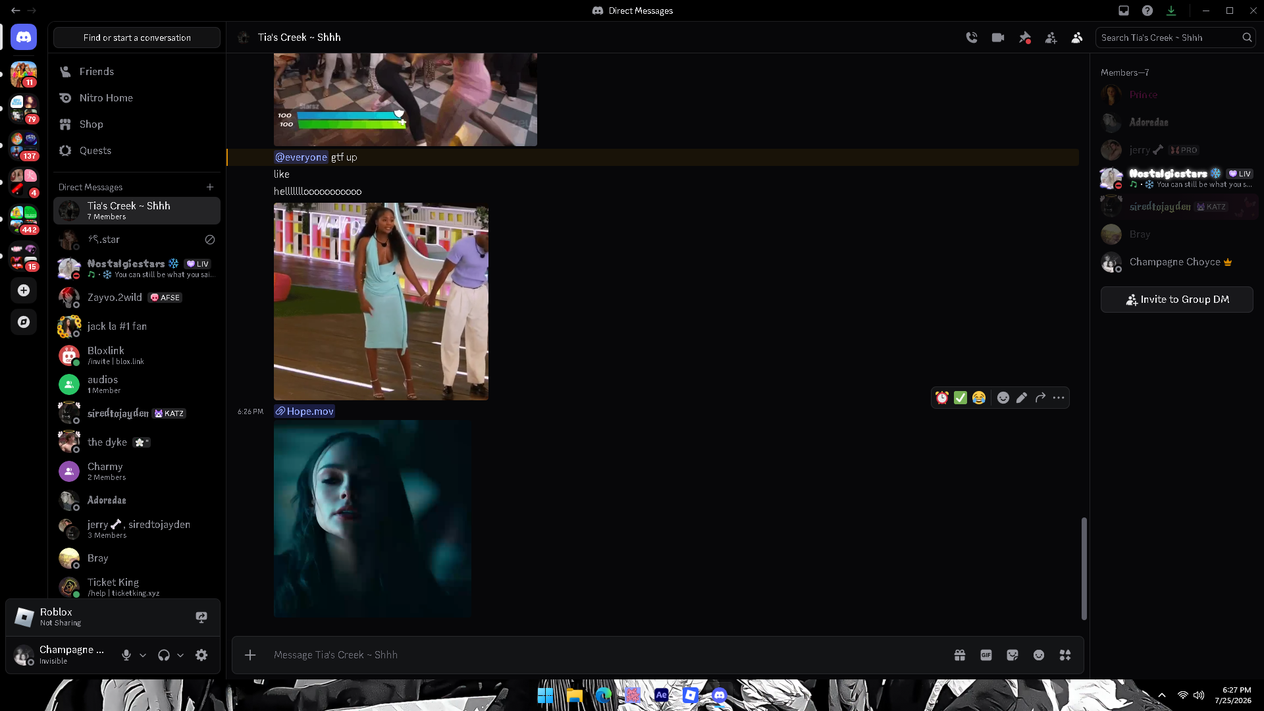Open emoji picker in chat bar
Viewport: 1264px width, 711px height.
click(1039, 655)
